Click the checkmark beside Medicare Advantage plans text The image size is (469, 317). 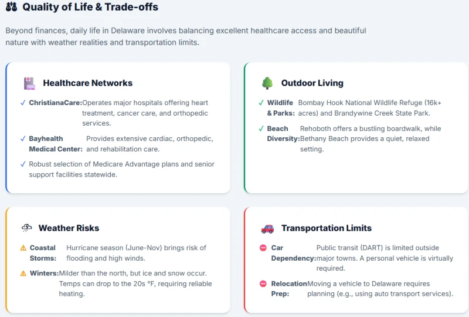click(x=23, y=164)
